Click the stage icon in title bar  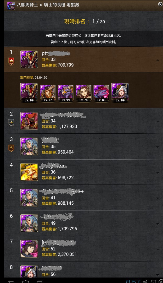11,6
